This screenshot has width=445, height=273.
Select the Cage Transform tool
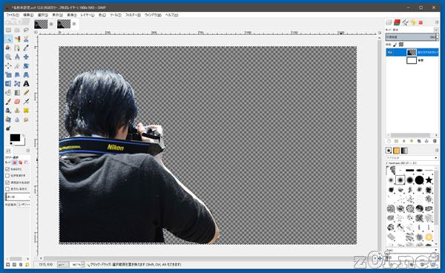click(x=17, y=84)
